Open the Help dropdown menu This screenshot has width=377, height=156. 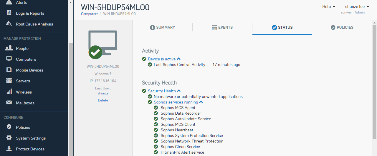329,6
